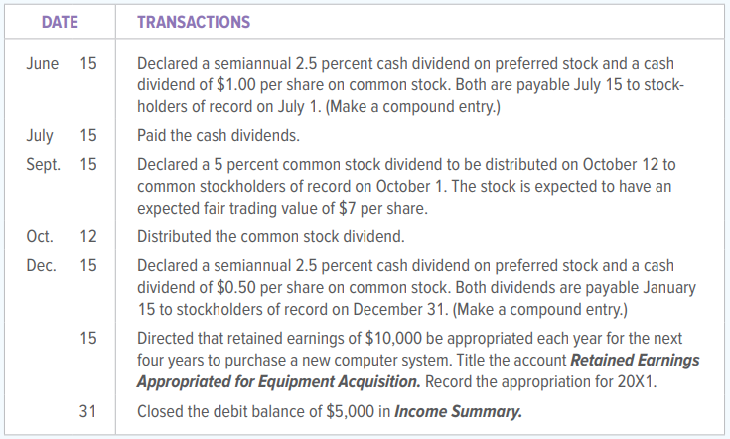The width and height of the screenshot is (730, 439).
Task: Click the TRANSACTIONS column header
Action: pos(194,22)
